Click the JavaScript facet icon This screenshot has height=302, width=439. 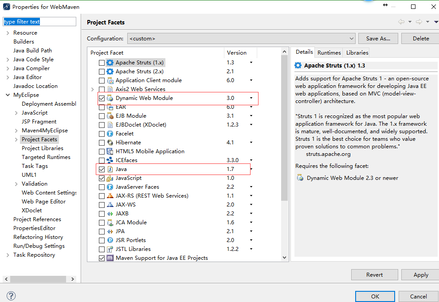(110, 178)
